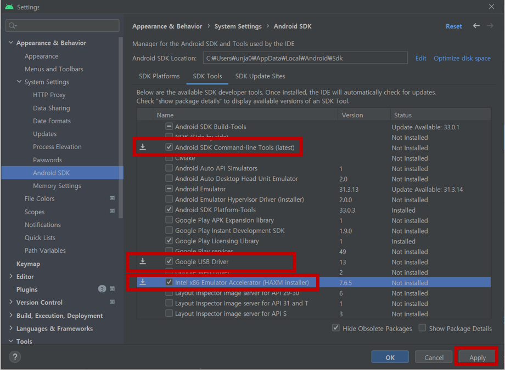The height and width of the screenshot is (370, 505).
Task: Click download icon beside Command-line Tools row
Action: click(143, 147)
